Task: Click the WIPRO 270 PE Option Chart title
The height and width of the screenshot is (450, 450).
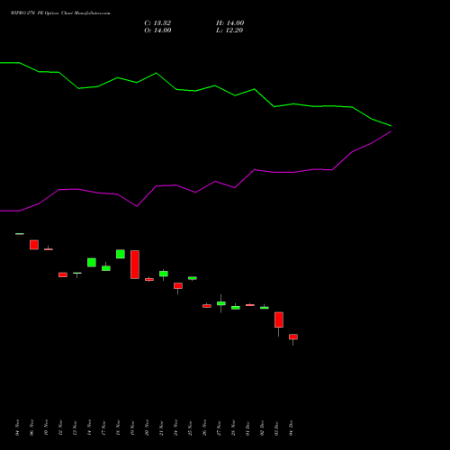Action: (x=60, y=13)
